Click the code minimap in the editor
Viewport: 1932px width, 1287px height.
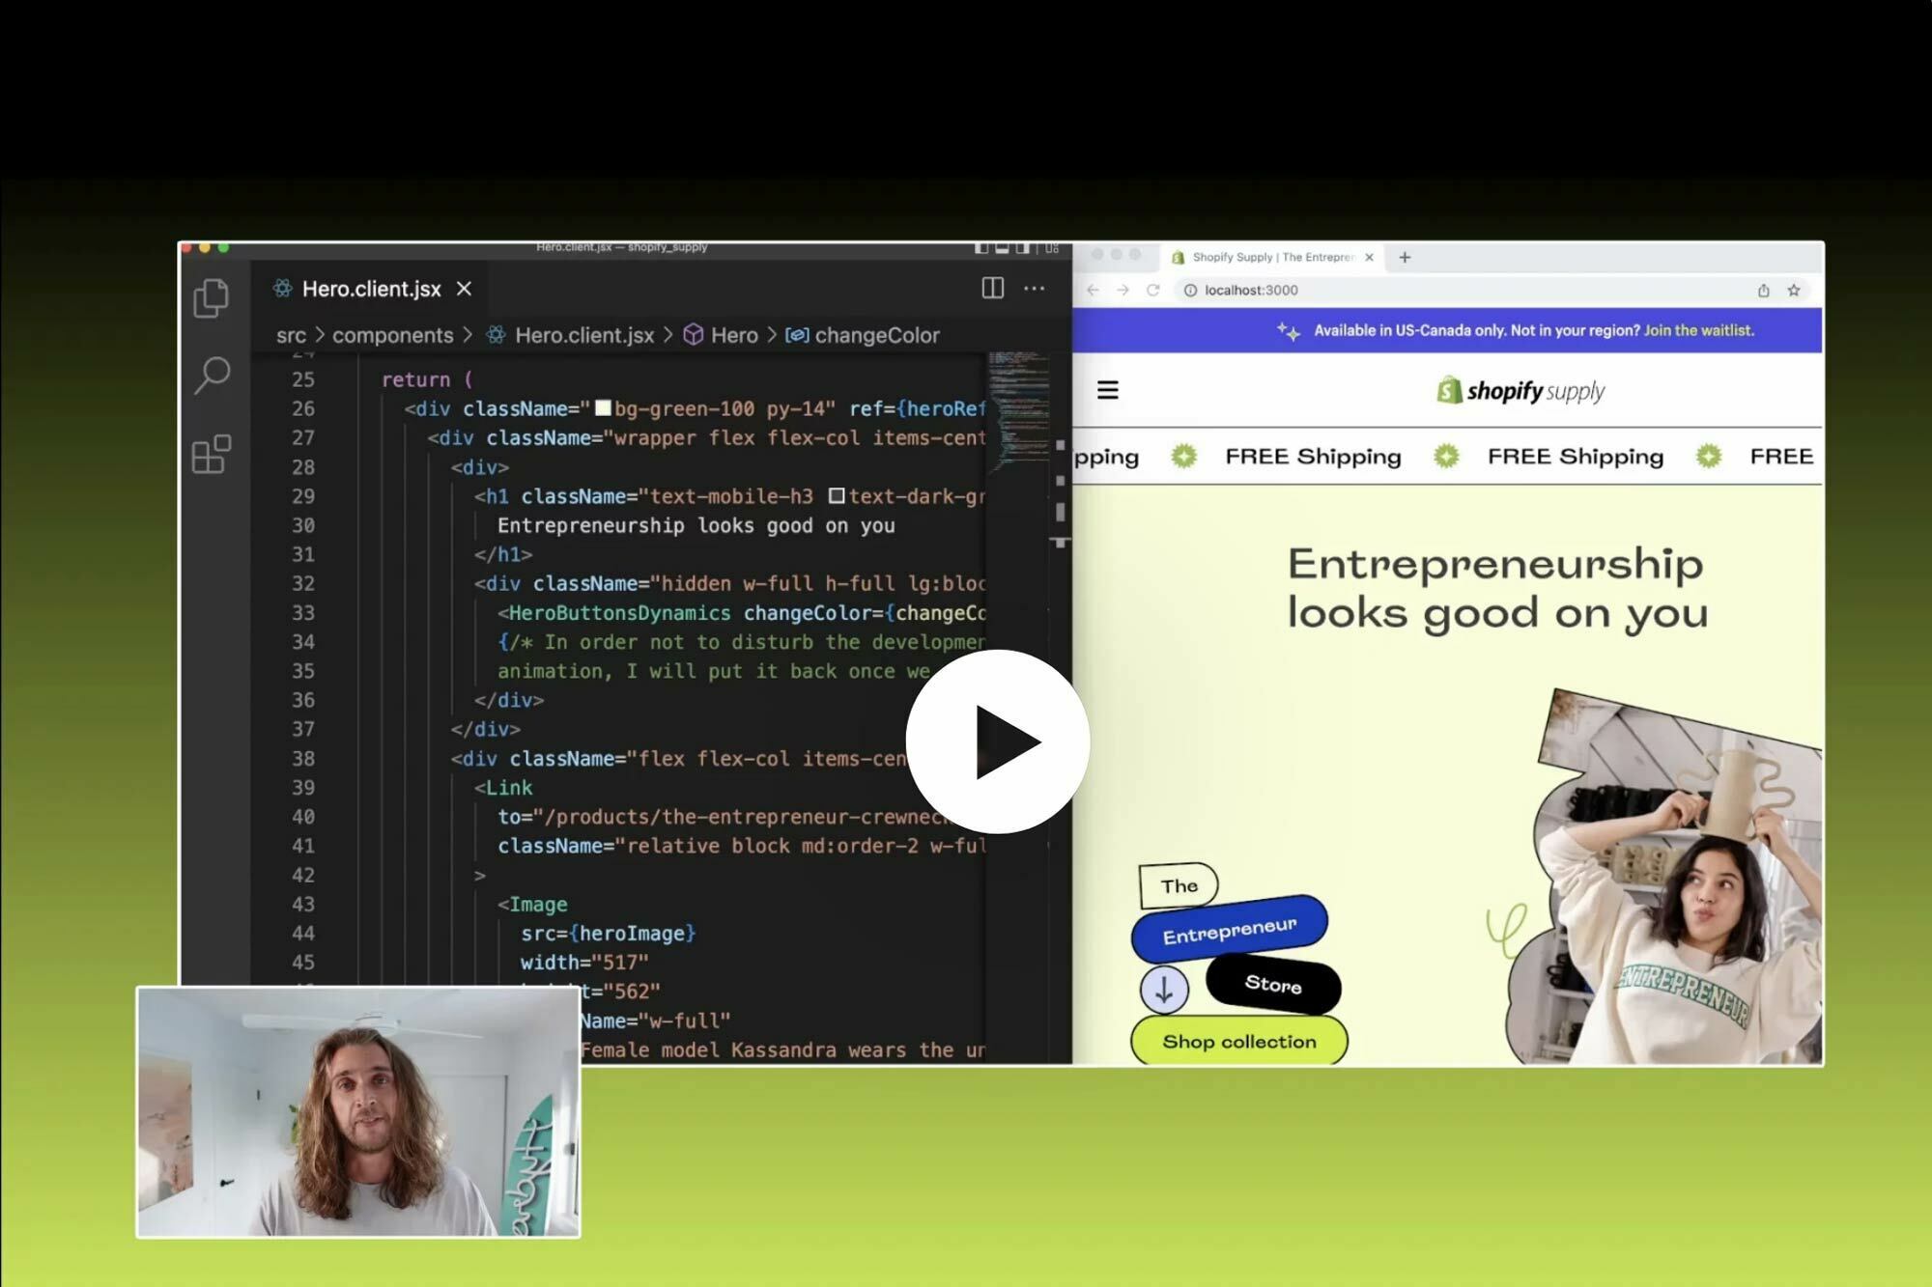(1019, 410)
